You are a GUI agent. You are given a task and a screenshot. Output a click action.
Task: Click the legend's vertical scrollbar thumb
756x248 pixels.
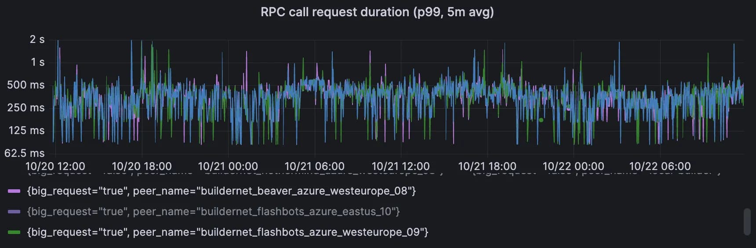[x=747, y=222]
